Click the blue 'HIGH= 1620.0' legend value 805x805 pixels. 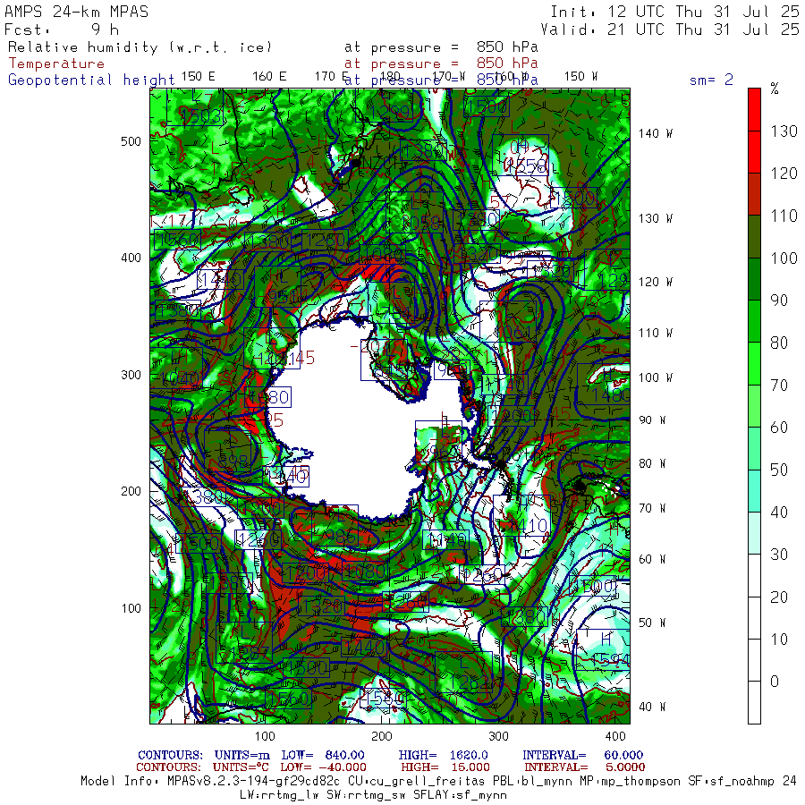pos(443,755)
